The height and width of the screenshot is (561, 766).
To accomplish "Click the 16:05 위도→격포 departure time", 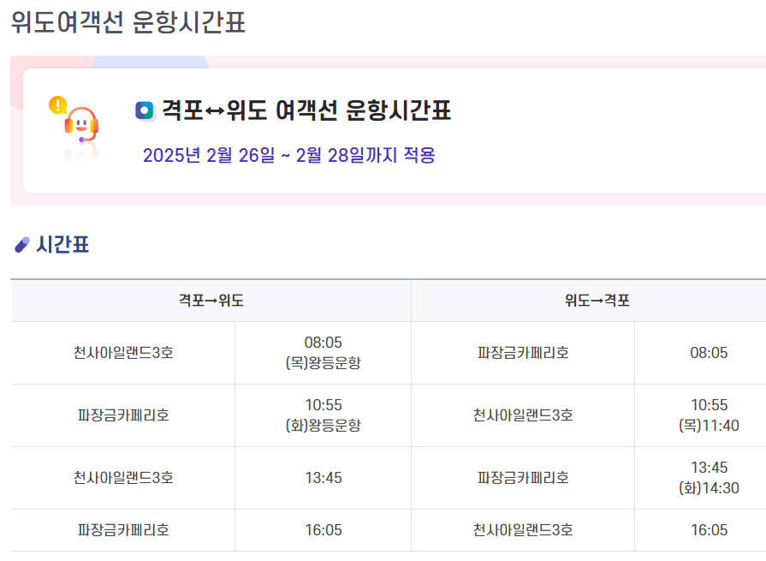I will point(709,530).
